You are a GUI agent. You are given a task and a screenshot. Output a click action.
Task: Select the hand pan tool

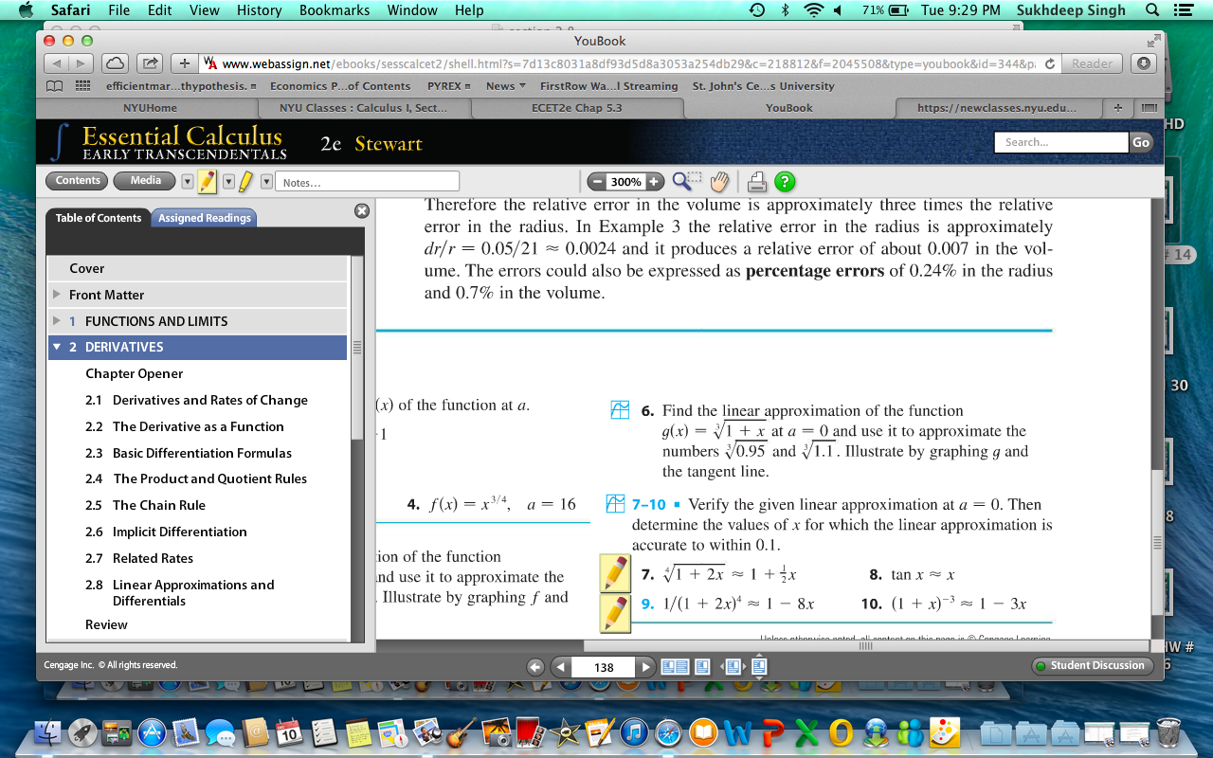coord(721,181)
